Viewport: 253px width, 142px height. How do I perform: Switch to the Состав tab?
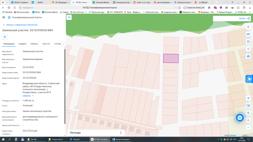58,44
